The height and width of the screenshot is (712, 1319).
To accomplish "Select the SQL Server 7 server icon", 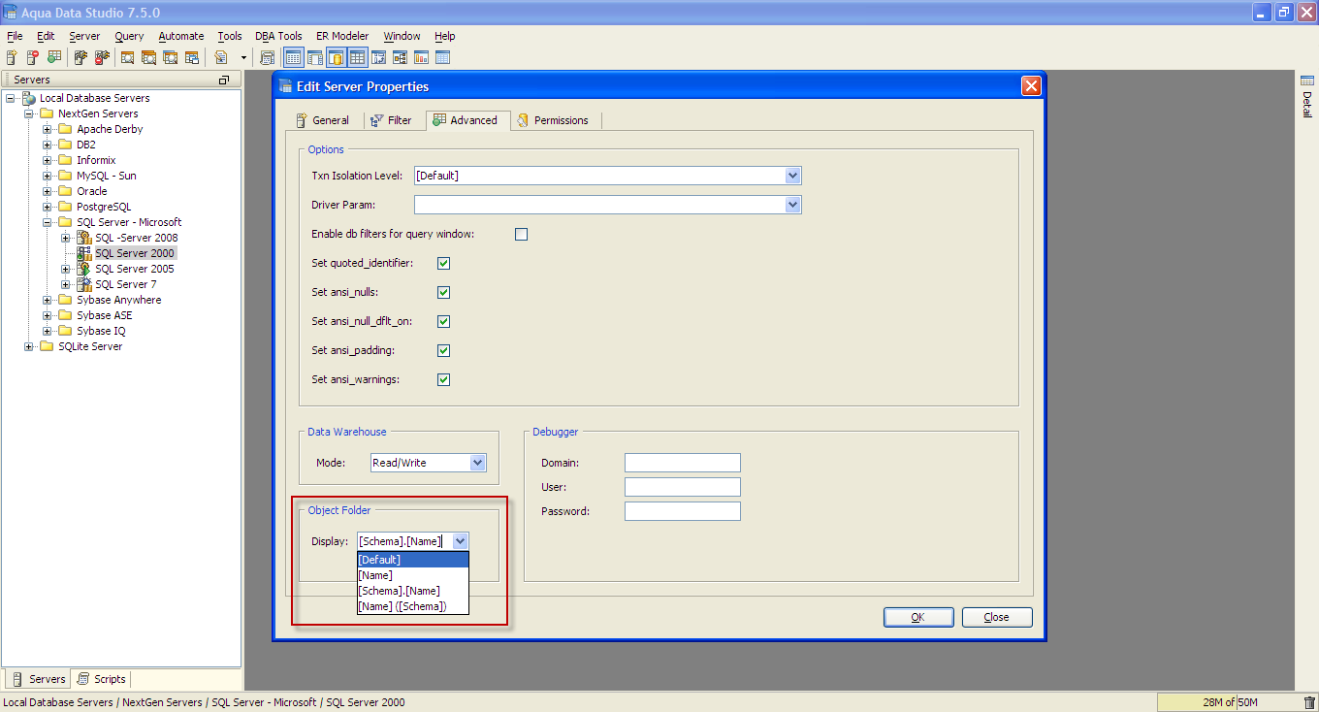I will pyautogui.click(x=84, y=284).
